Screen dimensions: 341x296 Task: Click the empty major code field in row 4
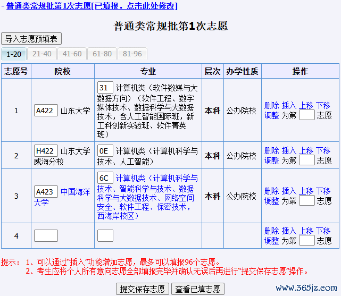click(x=105, y=235)
